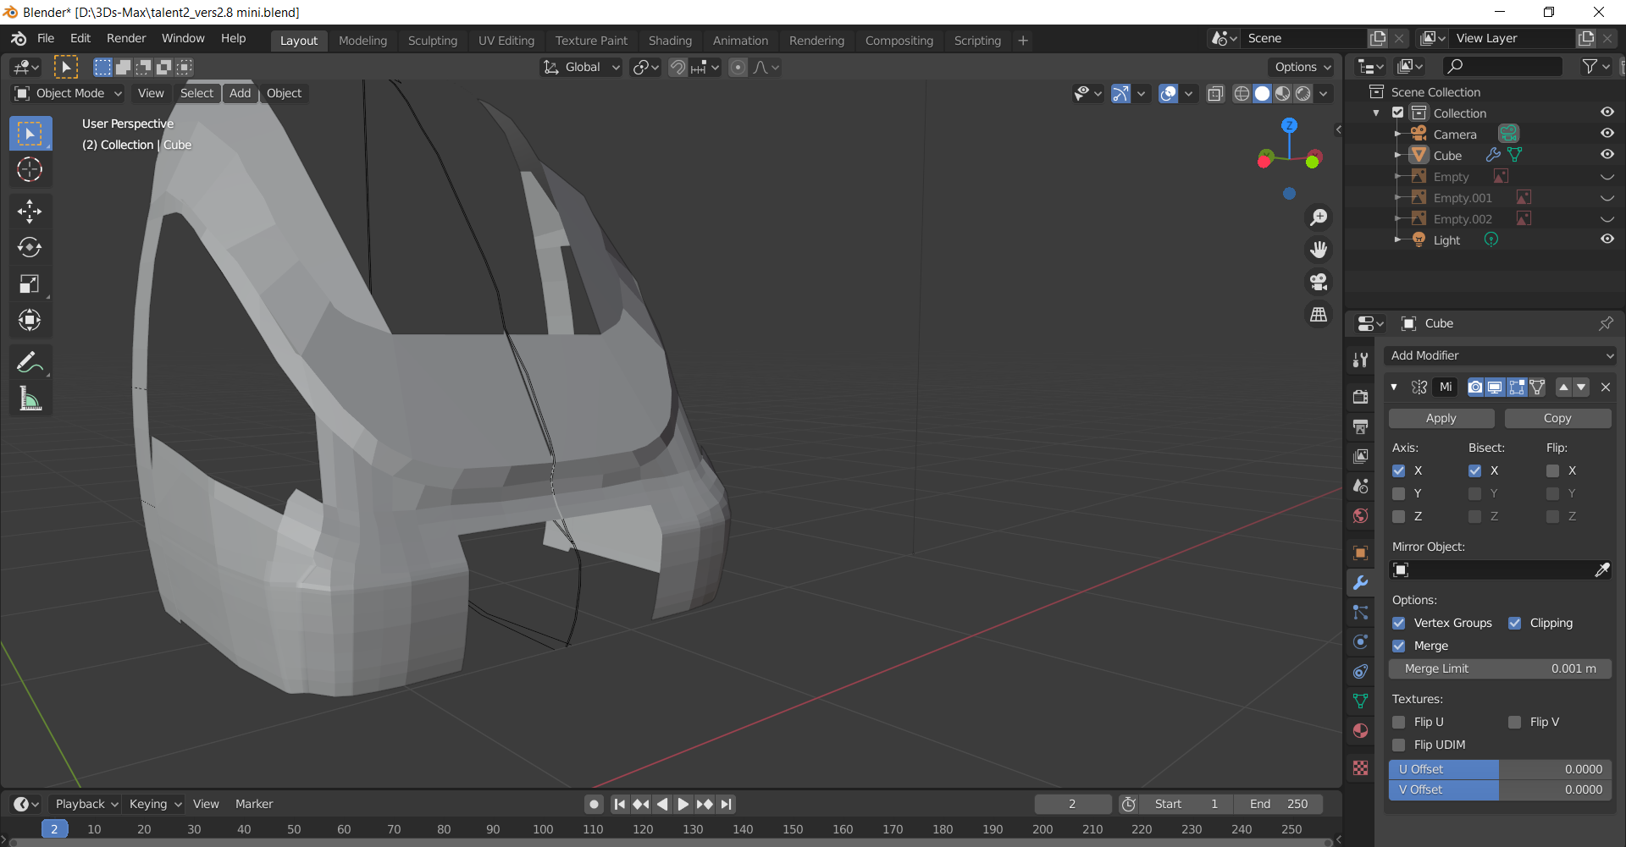Switch to orthographic grid view icon
Viewport: 1626px width, 847px height.
1319,314
